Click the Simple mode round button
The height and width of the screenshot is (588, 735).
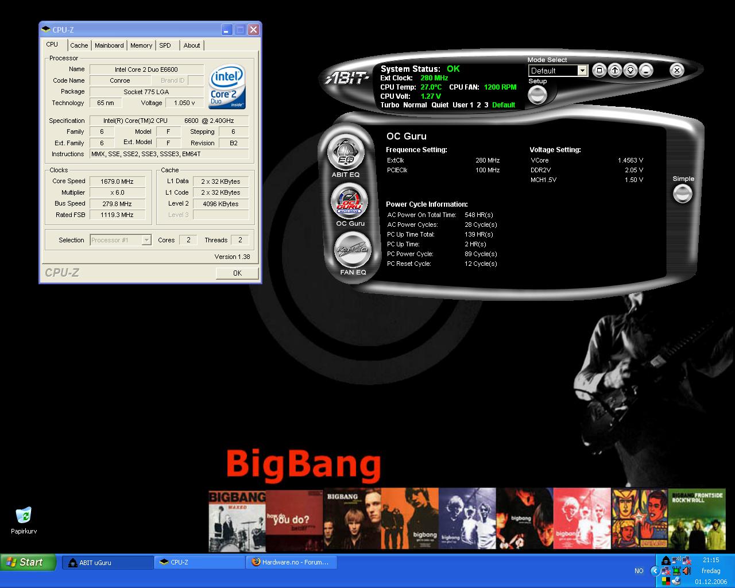click(x=683, y=194)
